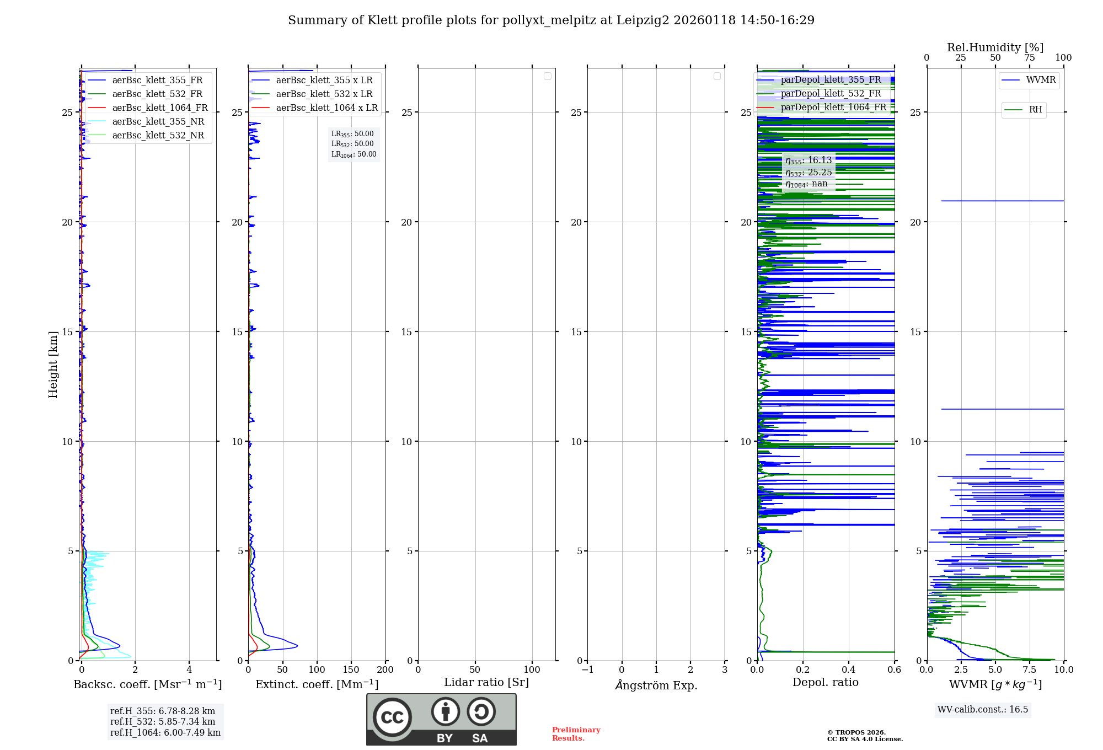Screen dimensions: 1103x750
Task: Click the LR355 lidar ratio value box
Action: pos(352,133)
